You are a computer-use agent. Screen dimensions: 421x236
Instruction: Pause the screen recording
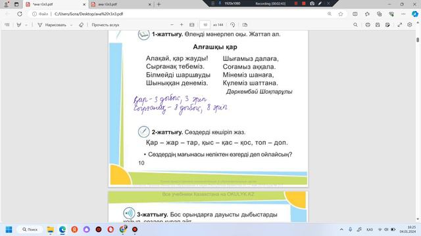pyautogui.click(x=296, y=3)
